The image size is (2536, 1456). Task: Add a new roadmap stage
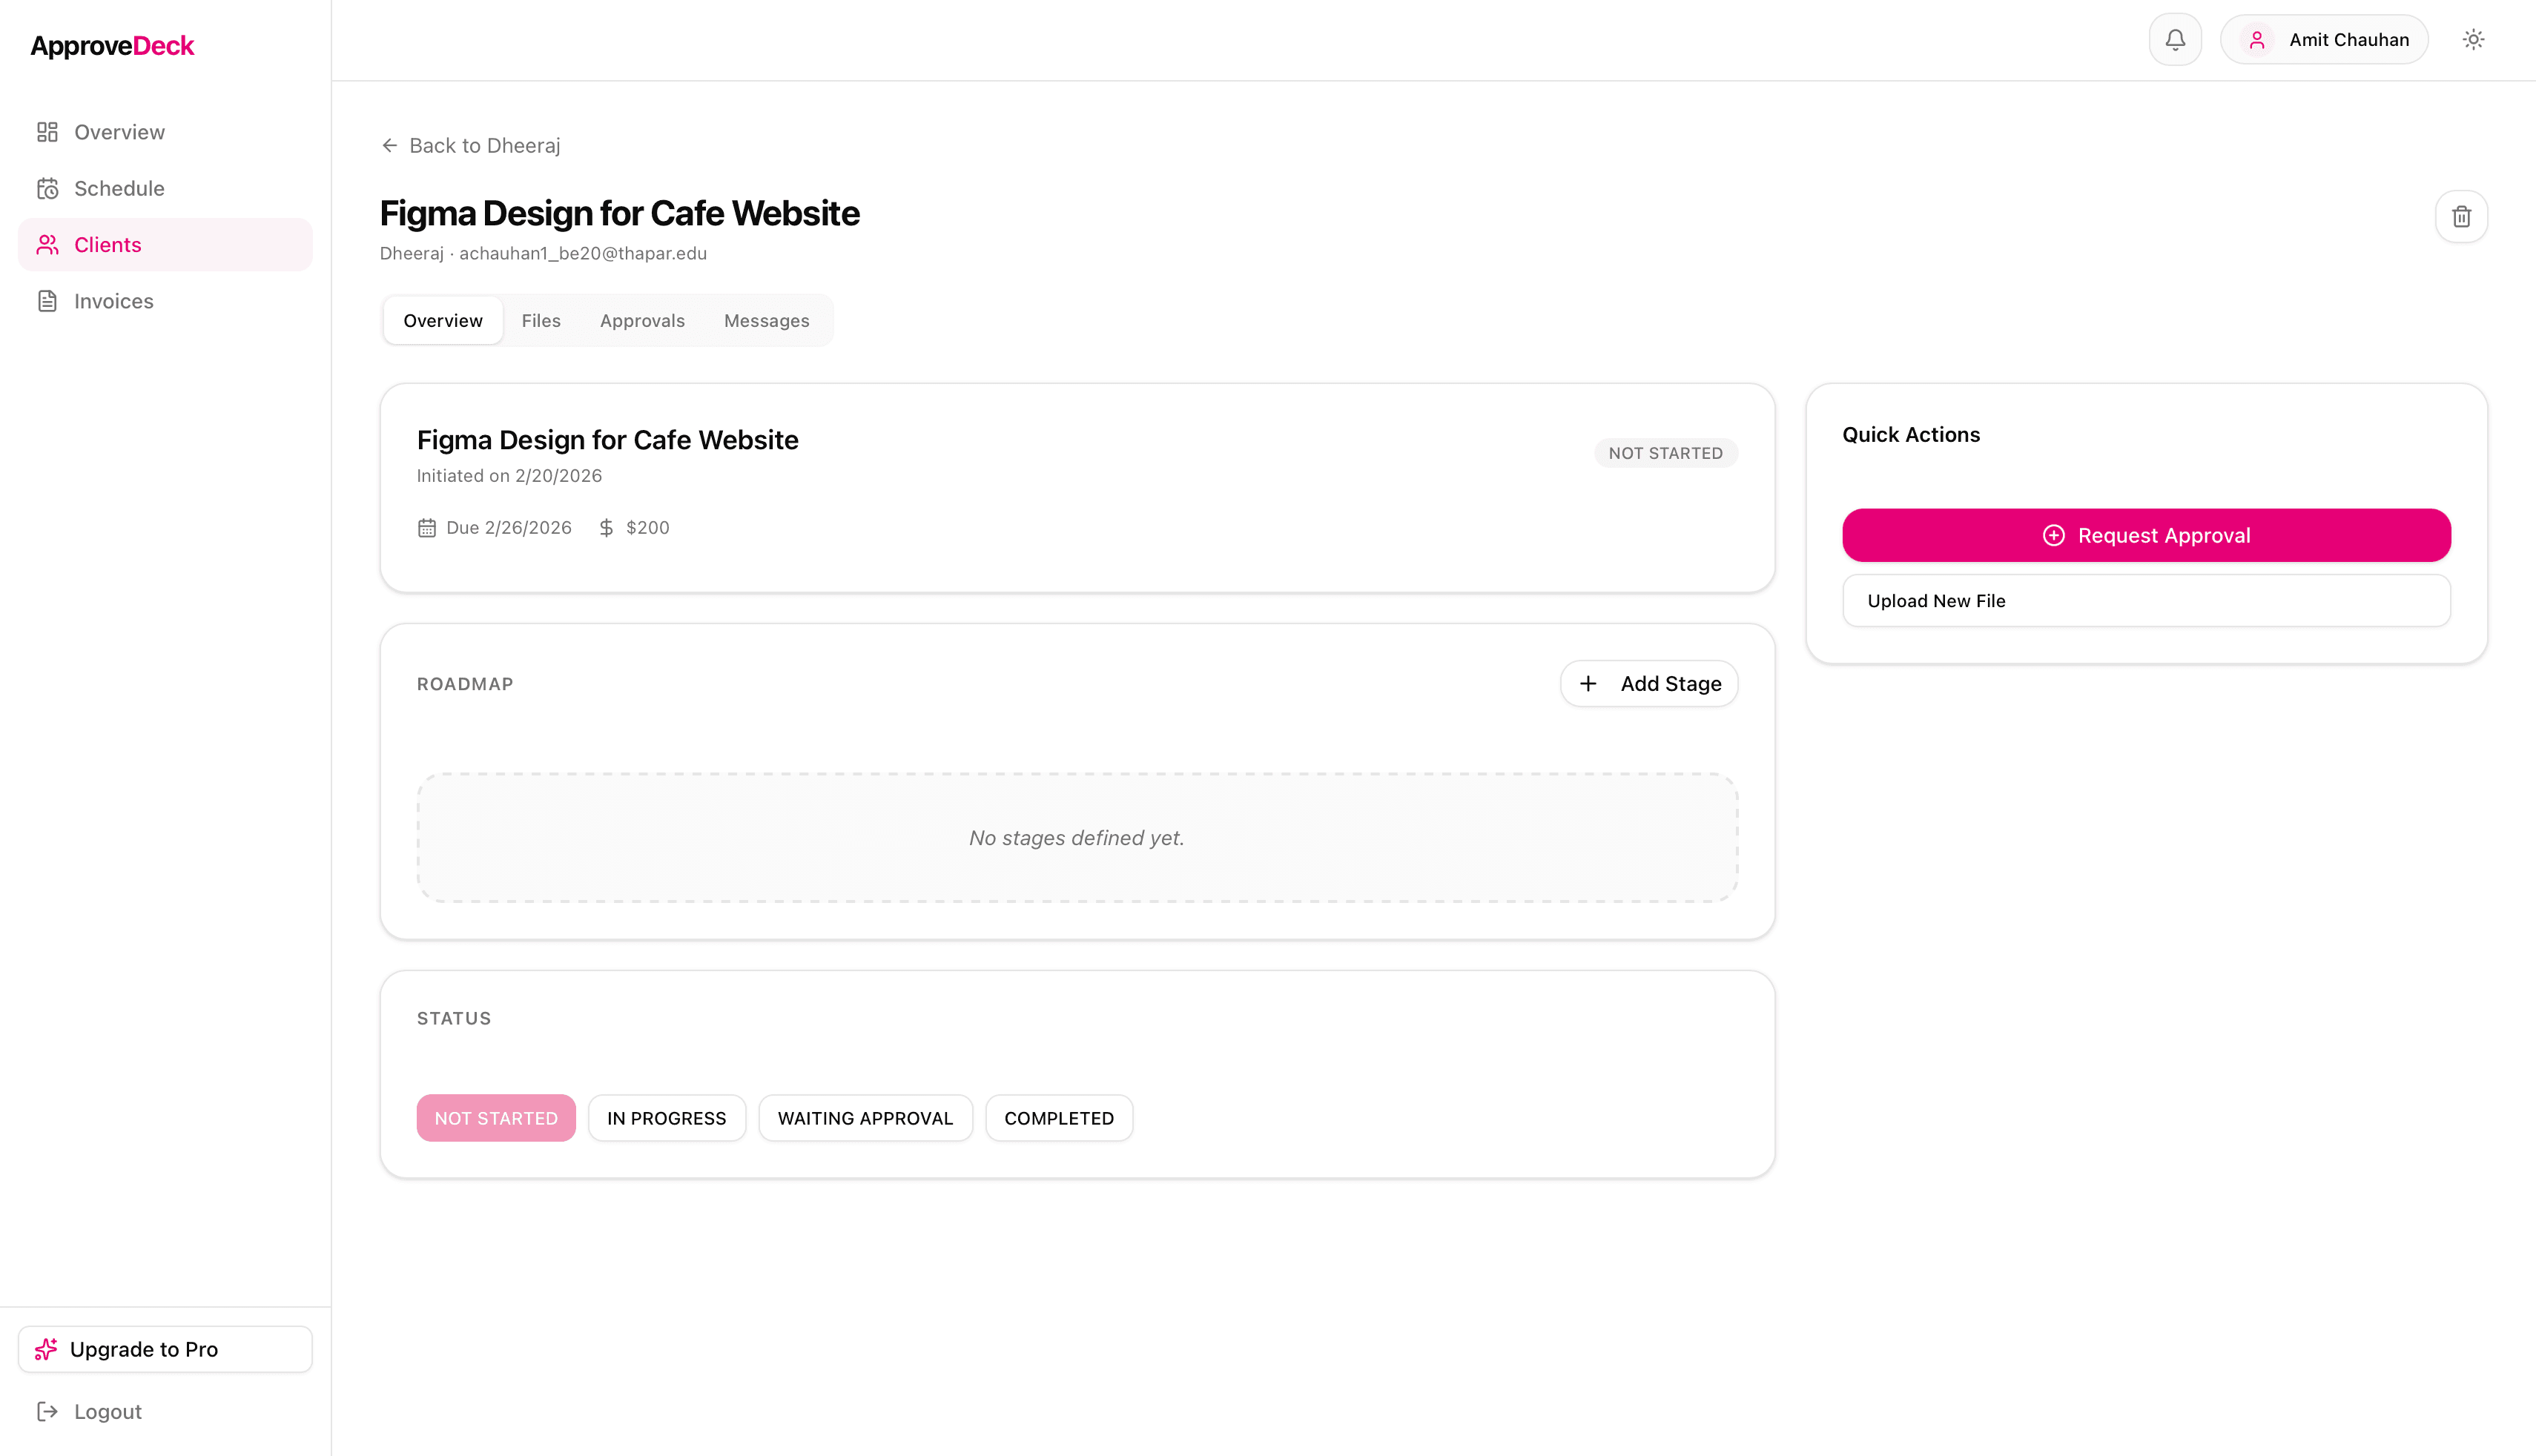[x=1649, y=684]
